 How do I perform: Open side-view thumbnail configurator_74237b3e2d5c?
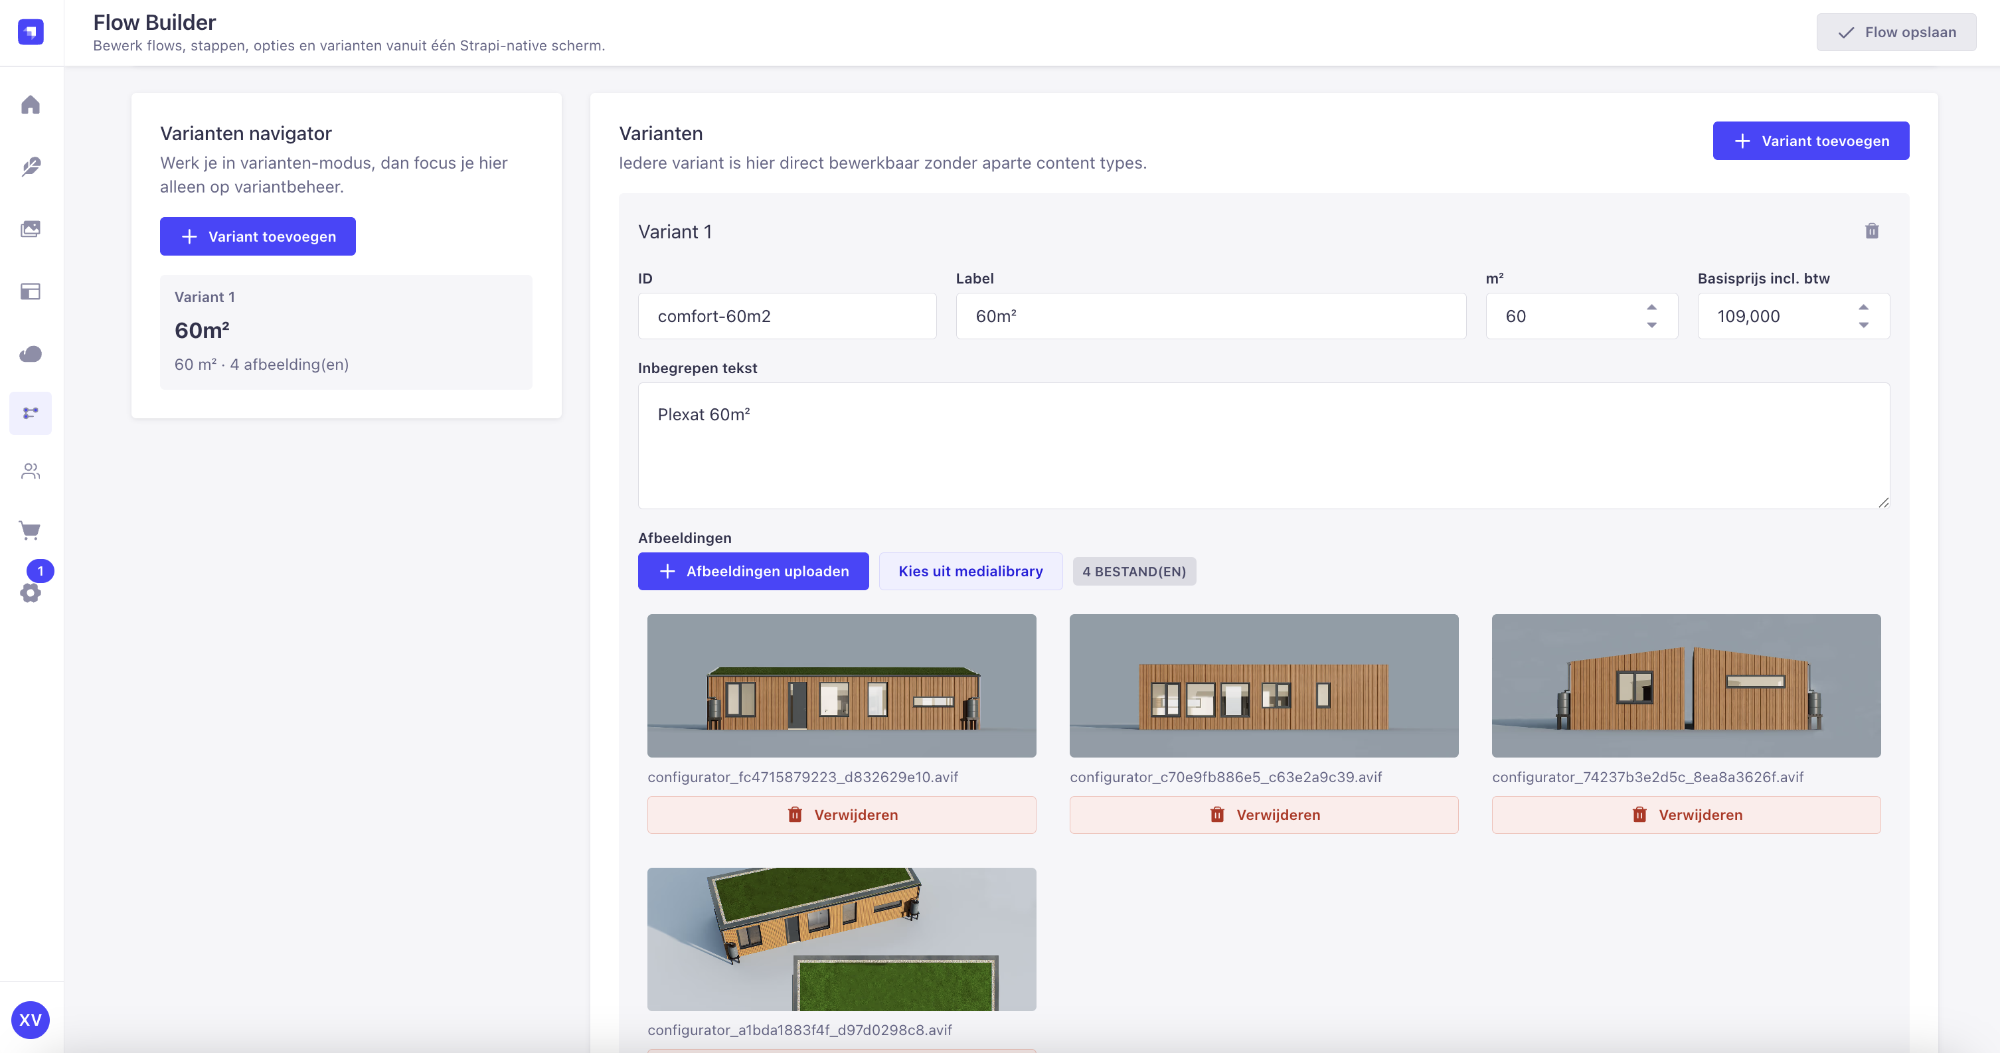1685,686
